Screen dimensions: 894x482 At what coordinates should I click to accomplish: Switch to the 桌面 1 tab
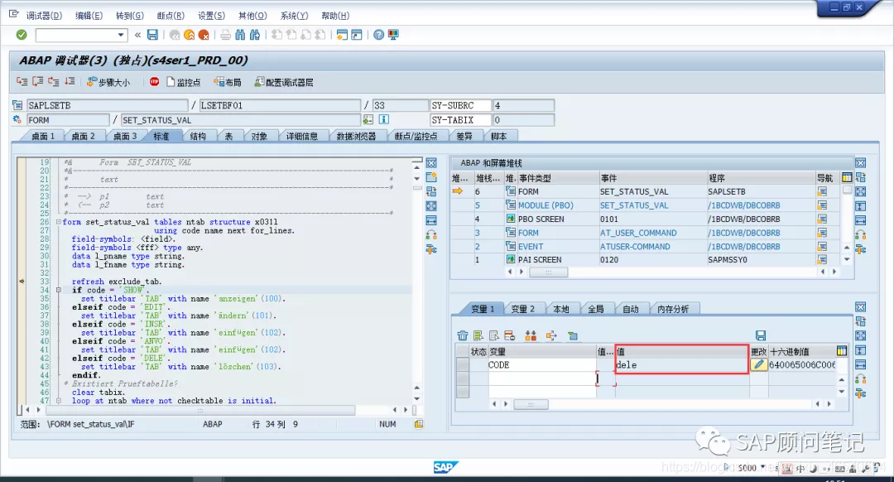[x=42, y=136]
